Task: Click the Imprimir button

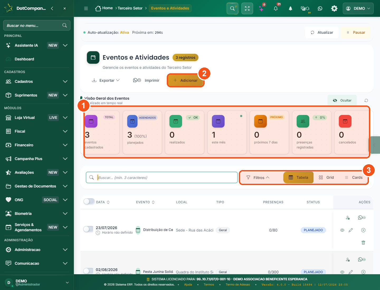Action: point(146,80)
